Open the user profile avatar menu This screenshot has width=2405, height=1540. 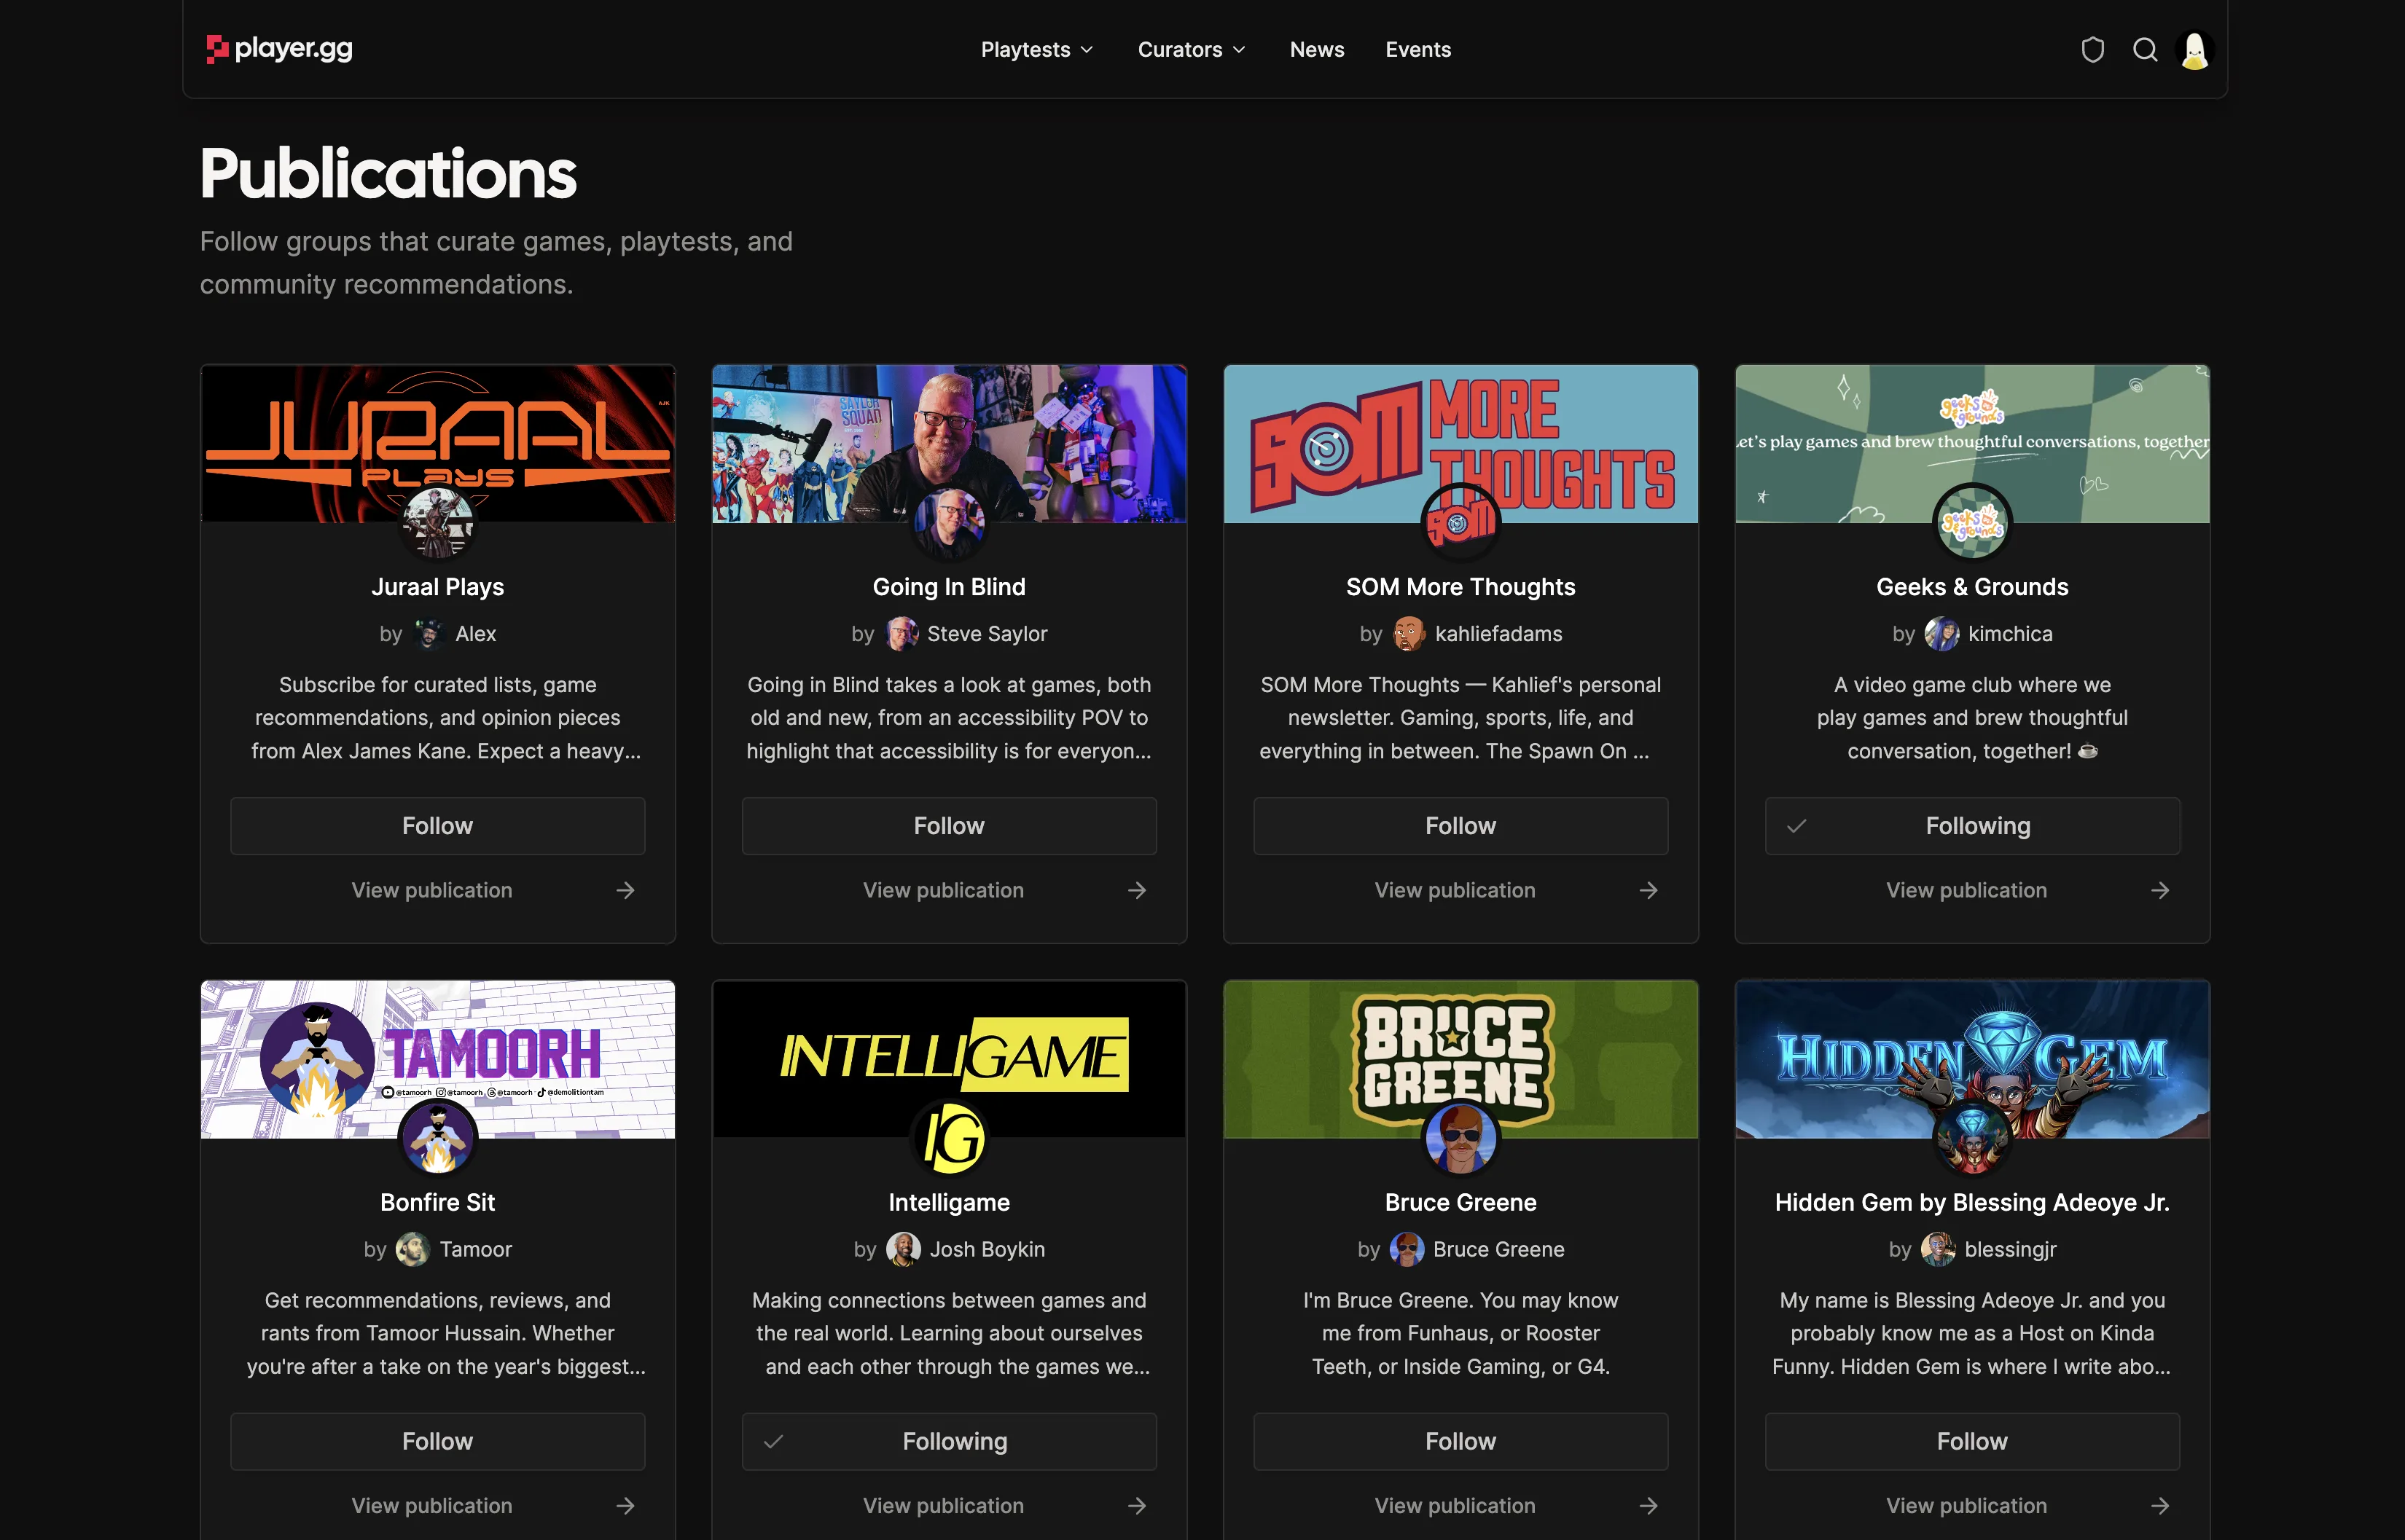[2195, 50]
